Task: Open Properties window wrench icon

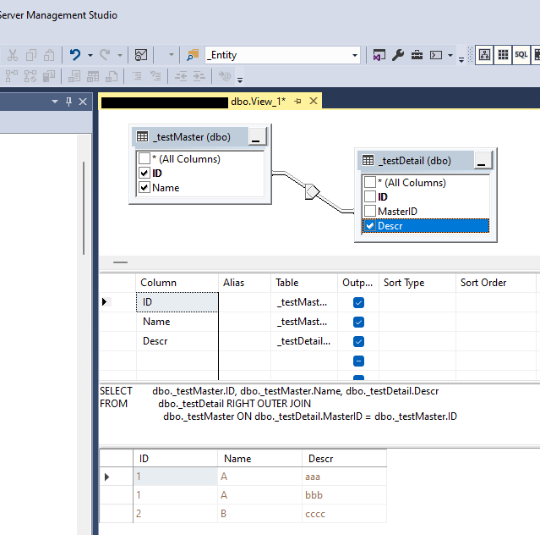Action: point(398,55)
